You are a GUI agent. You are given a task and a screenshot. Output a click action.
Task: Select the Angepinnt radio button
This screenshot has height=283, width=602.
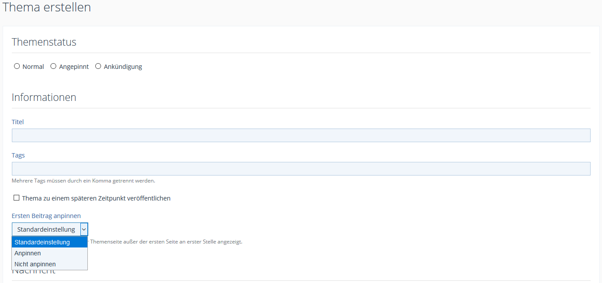(54, 66)
